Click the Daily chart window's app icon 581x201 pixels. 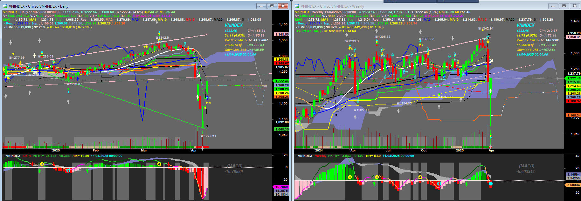[5, 6]
